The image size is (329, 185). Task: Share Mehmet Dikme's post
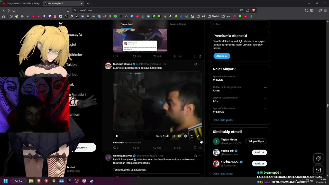click(200, 148)
